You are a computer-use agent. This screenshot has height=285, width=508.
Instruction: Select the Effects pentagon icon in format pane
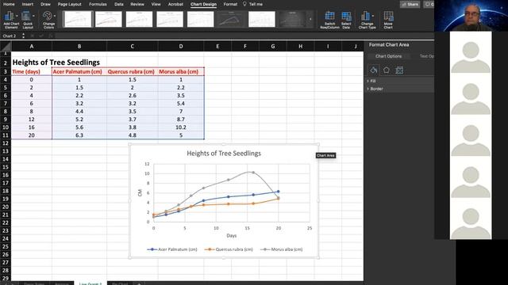(387, 70)
